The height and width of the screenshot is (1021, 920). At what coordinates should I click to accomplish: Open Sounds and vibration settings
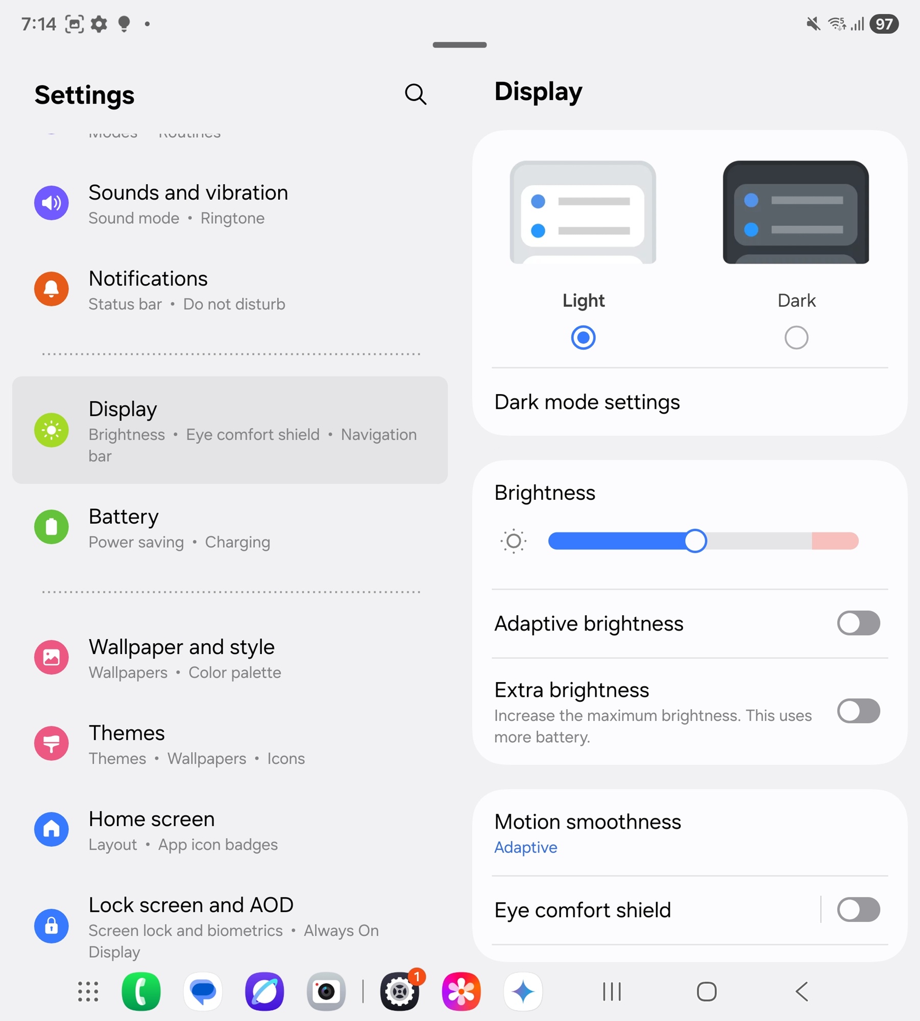click(x=230, y=204)
